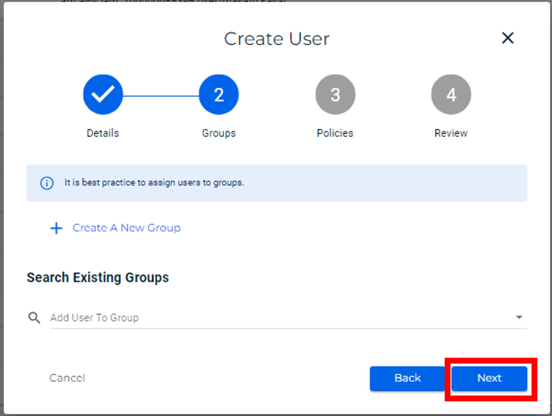Select the Details step label

(x=103, y=133)
